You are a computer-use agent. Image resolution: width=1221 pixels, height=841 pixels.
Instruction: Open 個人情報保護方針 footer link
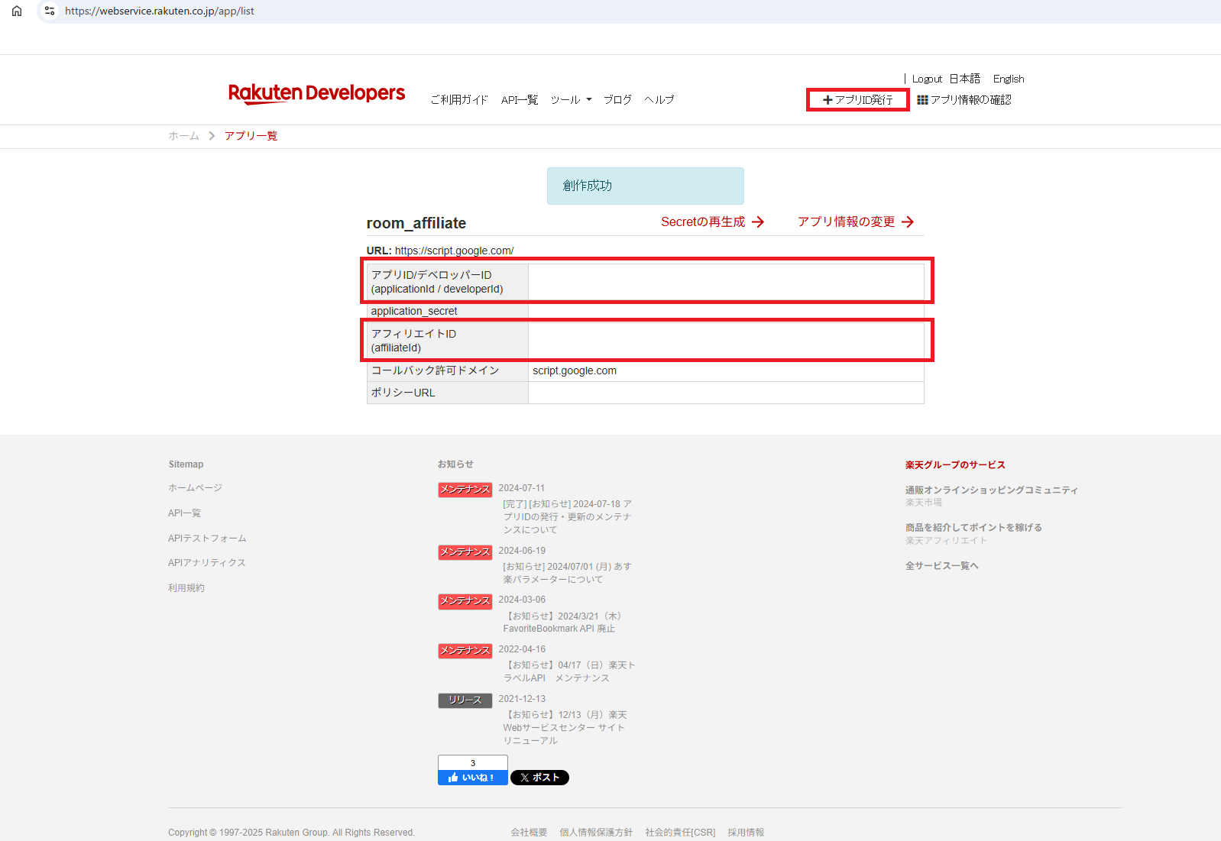[596, 833]
